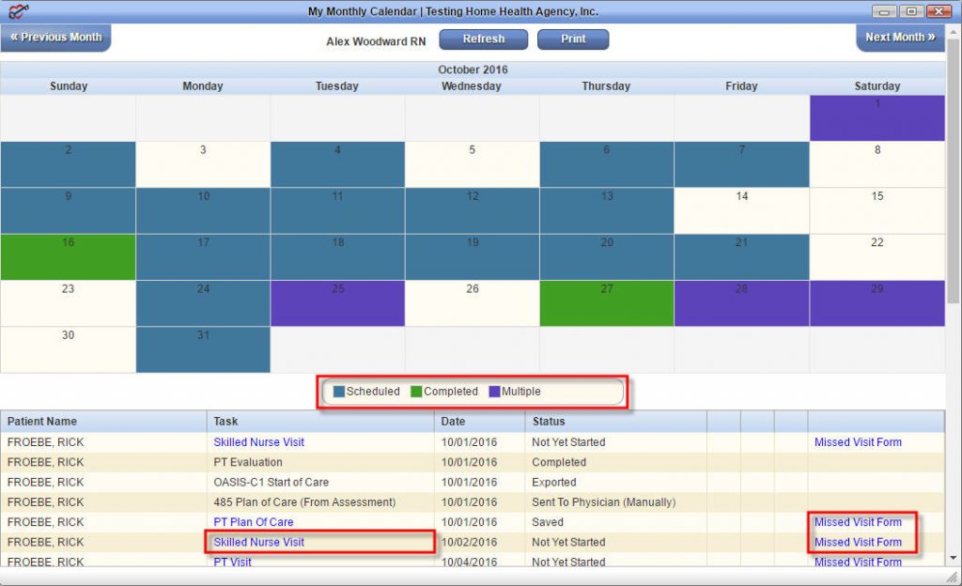Pick Wednesday October 19 on the calendar
The height and width of the screenshot is (586, 962).
pos(472,256)
